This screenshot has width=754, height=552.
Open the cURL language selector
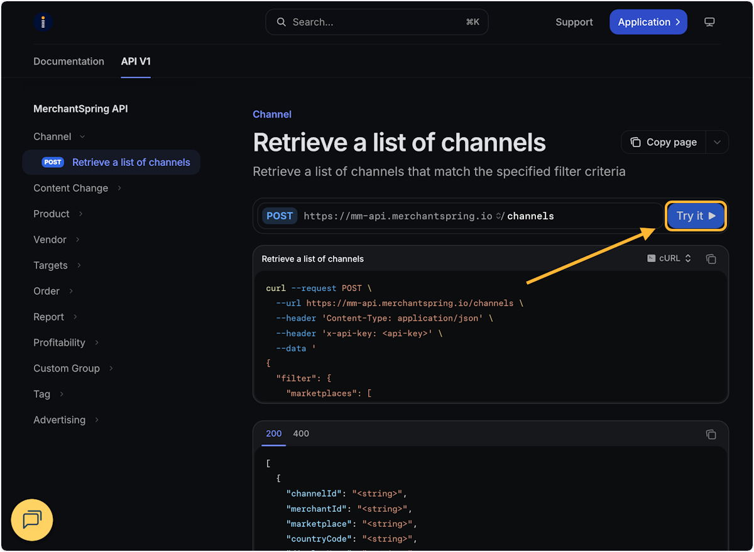(x=669, y=258)
